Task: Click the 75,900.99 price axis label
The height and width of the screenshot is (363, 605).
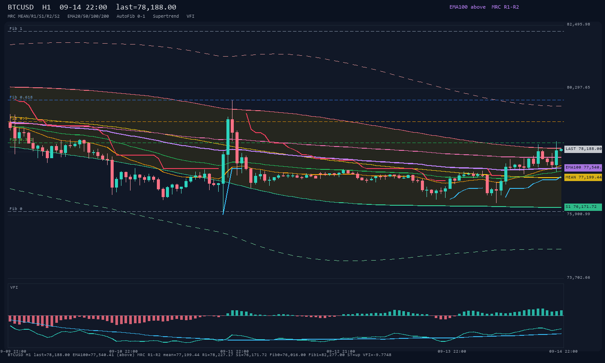Action: [578, 214]
